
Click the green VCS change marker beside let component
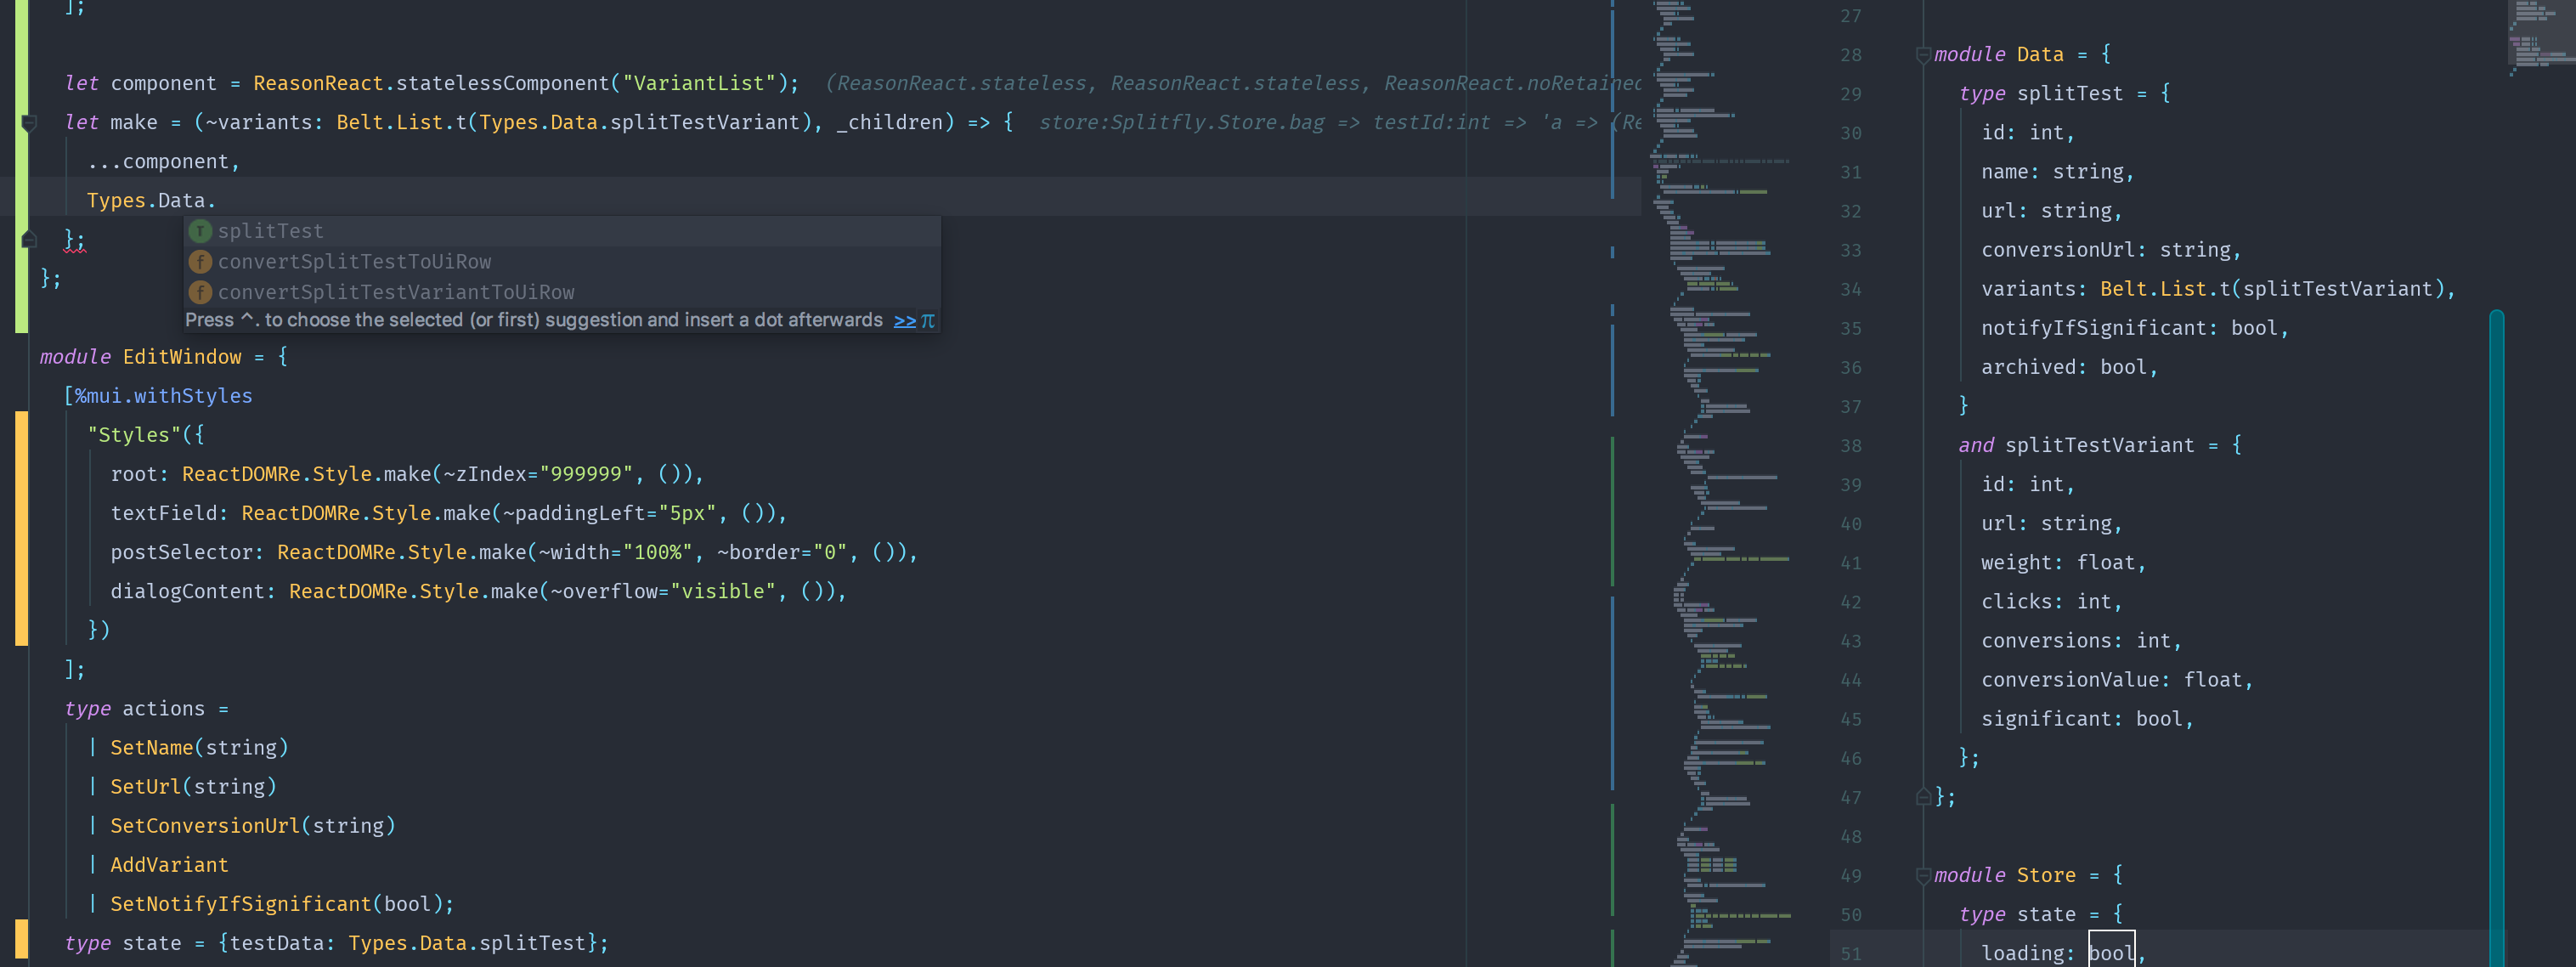21,84
